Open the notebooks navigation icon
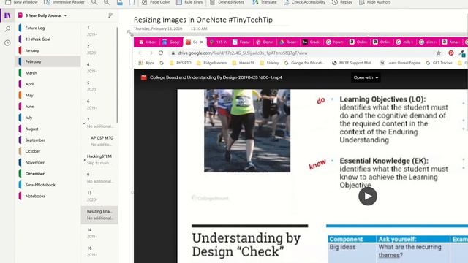The height and width of the screenshot is (263, 468). tap(7, 15)
